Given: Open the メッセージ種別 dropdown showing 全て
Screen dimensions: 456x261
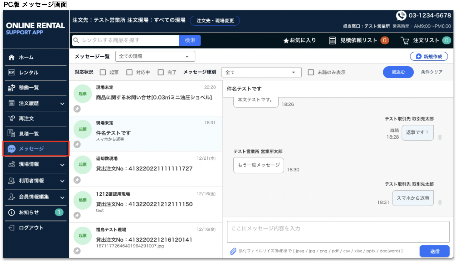Looking at the screenshot, I should (x=262, y=72).
